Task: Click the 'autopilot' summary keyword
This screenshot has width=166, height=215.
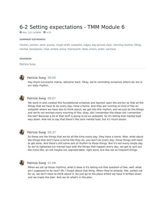Action: pyautogui.click(x=77, y=45)
